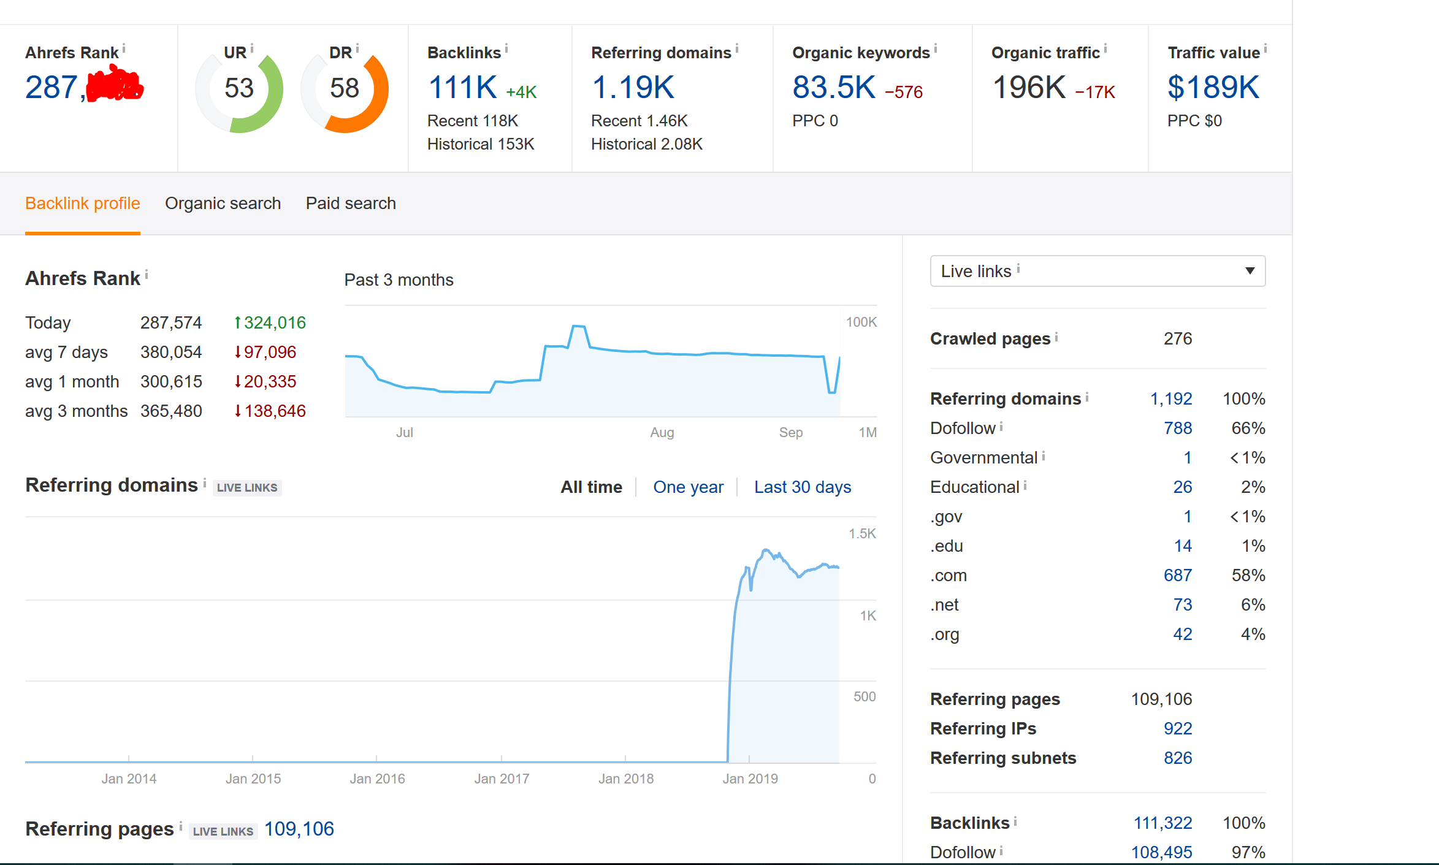Click the 788 dofollow domains link
1439x865 pixels.
coord(1178,429)
